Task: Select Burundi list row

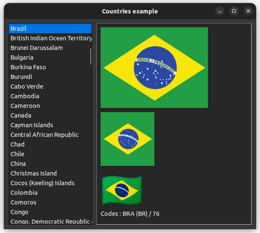Action: tap(50, 77)
